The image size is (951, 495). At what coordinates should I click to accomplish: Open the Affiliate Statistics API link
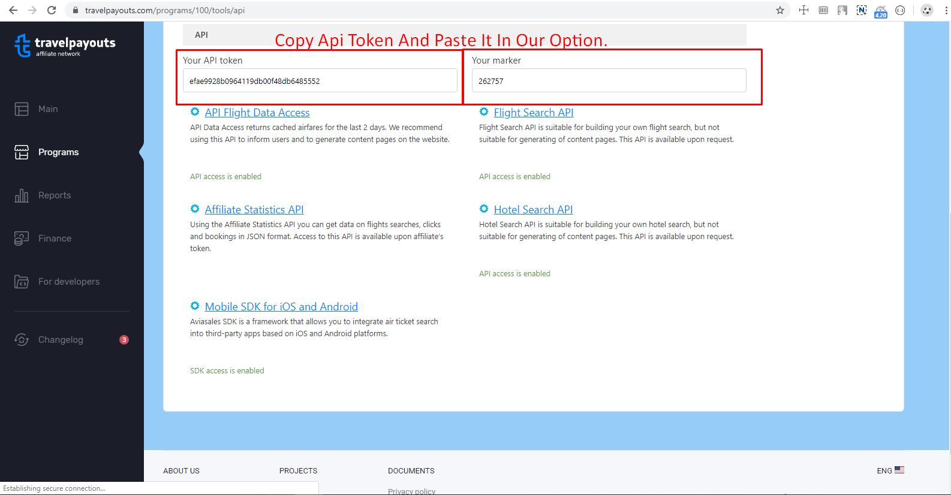click(x=254, y=210)
